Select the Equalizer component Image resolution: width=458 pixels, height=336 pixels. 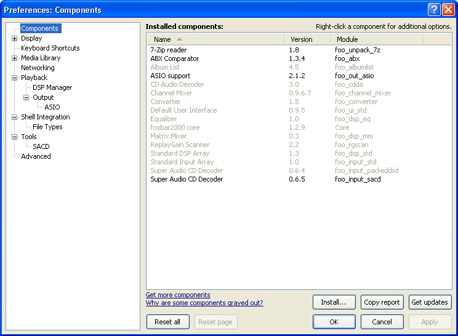pyautogui.click(x=299, y=119)
